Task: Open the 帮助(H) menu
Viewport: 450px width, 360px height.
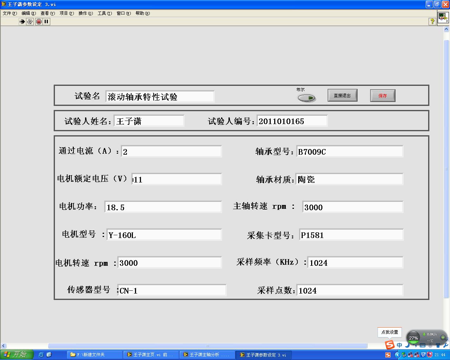Action: point(143,13)
